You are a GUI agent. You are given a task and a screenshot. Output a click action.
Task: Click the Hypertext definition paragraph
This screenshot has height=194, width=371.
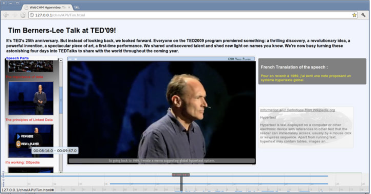tap(306, 133)
